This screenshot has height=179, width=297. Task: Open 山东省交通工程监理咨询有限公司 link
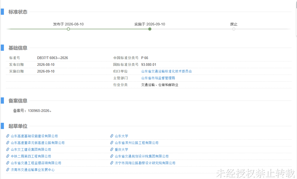tap(36, 163)
